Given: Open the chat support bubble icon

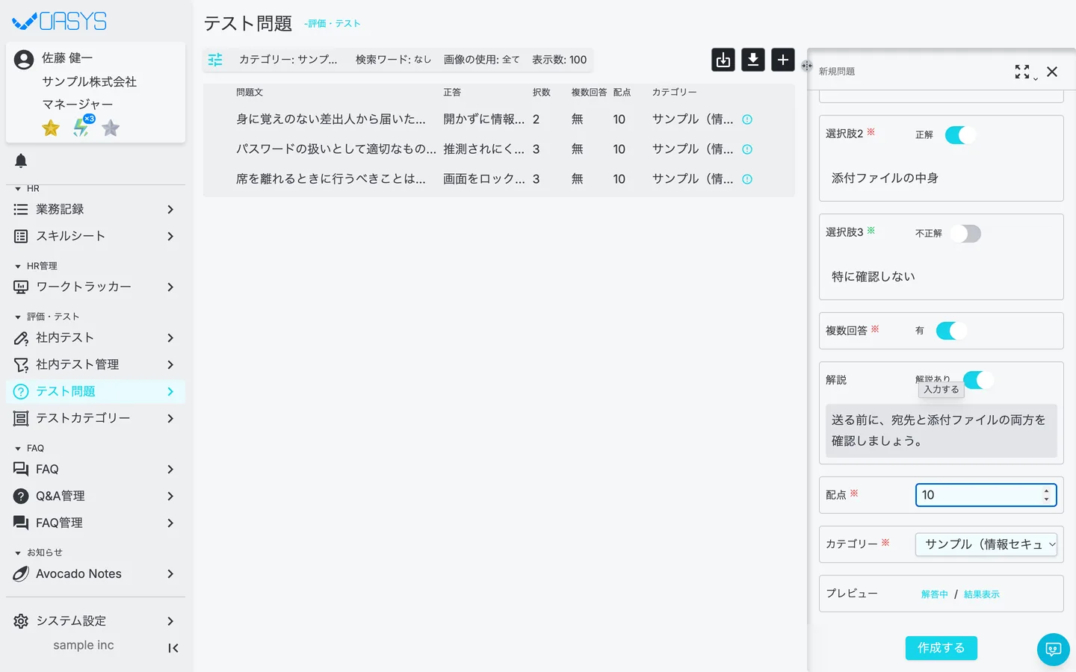Looking at the screenshot, I should coord(1054,650).
